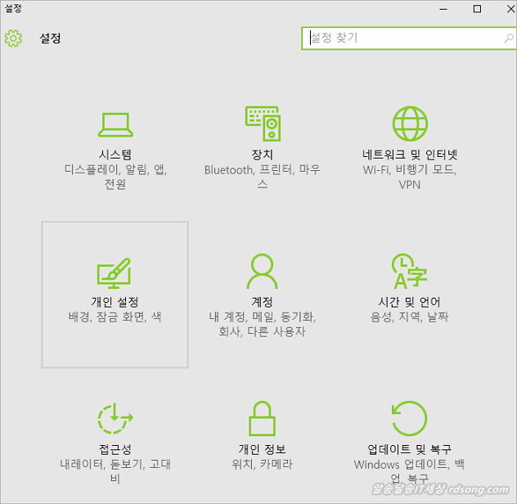Select the 시스템 label text
Screen dimensions: 517x504
[115, 154]
